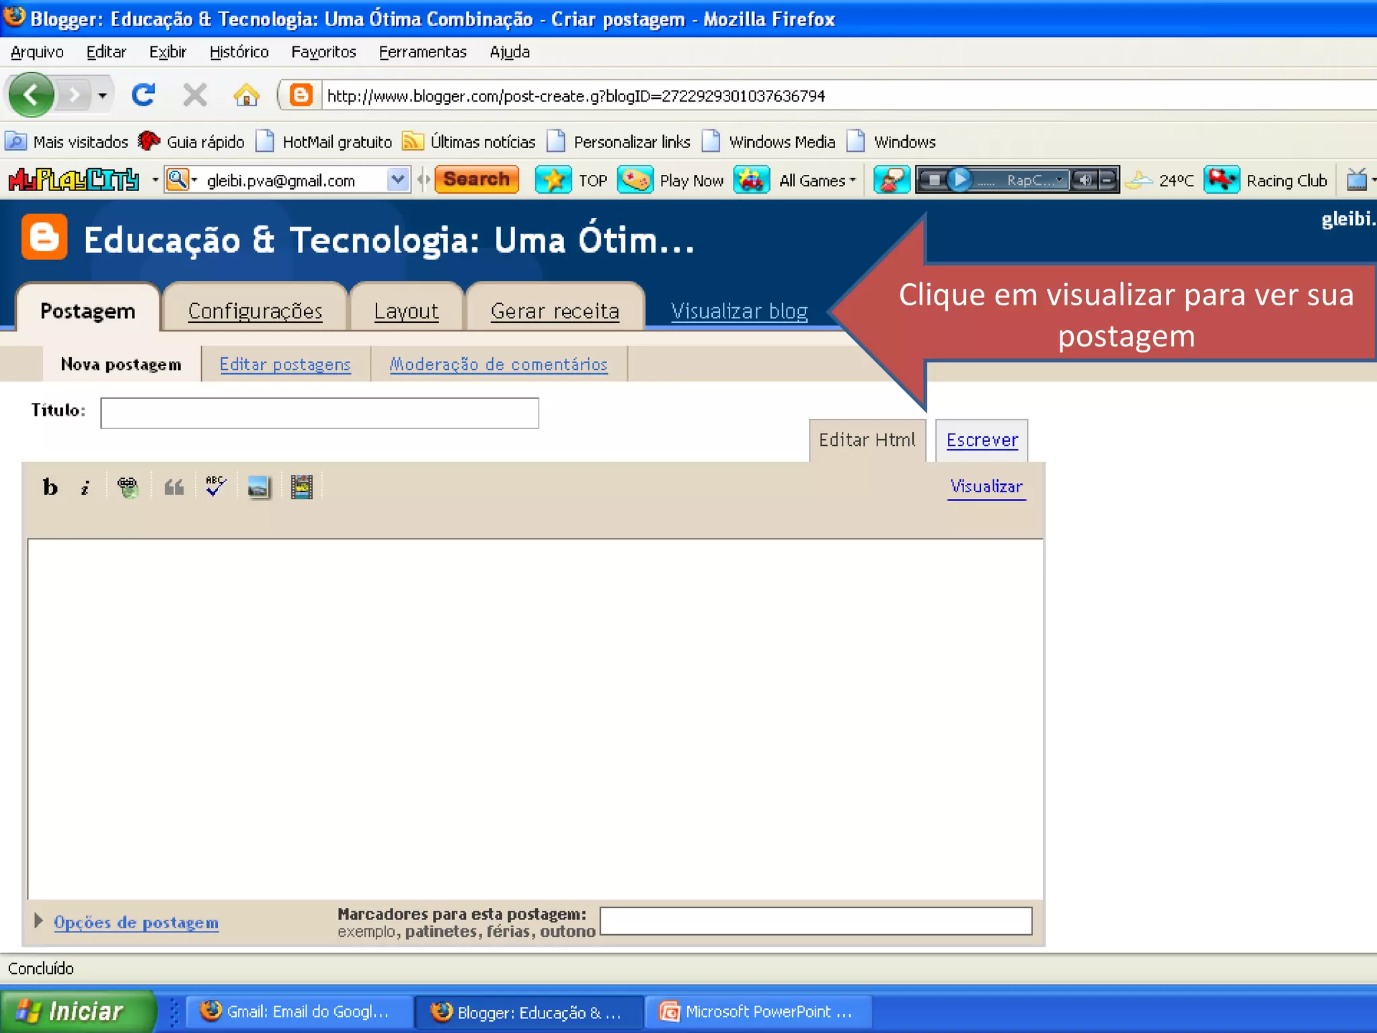Click the italic formatting icon

[x=85, y=488]
